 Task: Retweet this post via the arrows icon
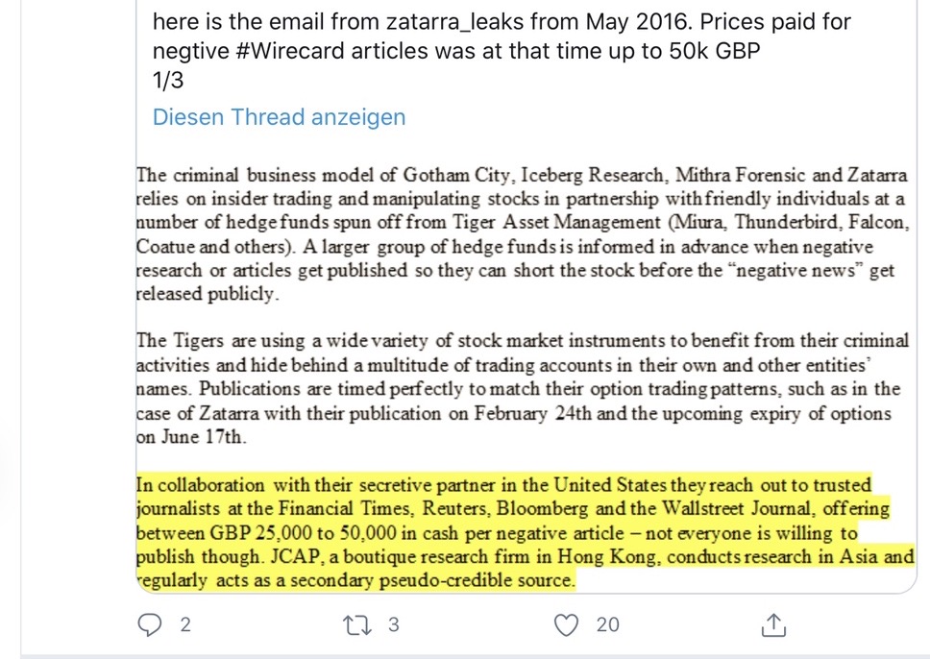click(354, 625)
